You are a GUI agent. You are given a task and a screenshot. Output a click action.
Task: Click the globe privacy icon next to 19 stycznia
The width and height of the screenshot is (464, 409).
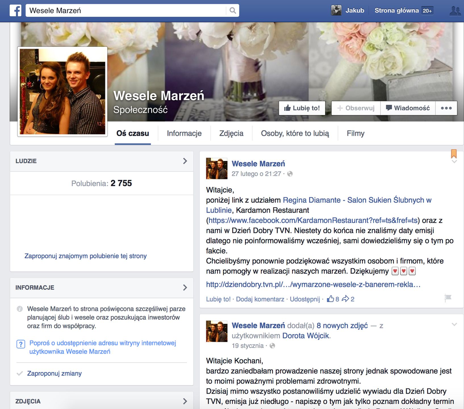(x=272, y=346)
